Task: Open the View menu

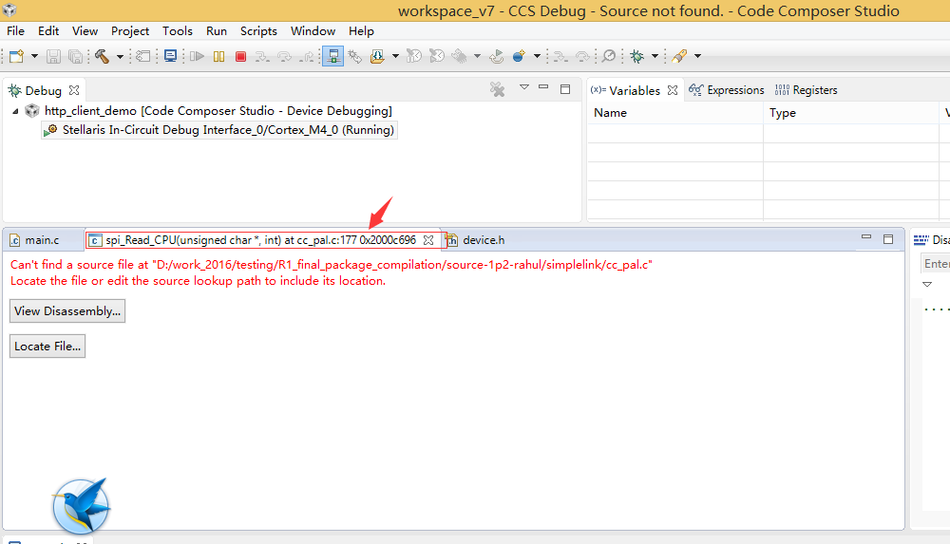Action: (85, 31)
